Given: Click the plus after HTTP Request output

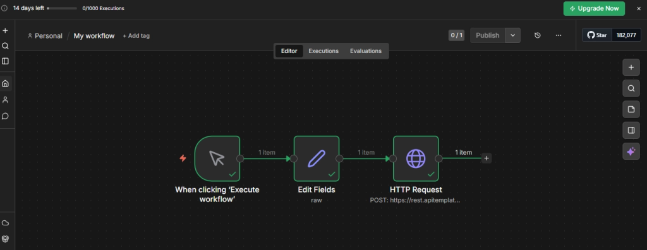Looking at the screenshot, I should coord(487,158).
